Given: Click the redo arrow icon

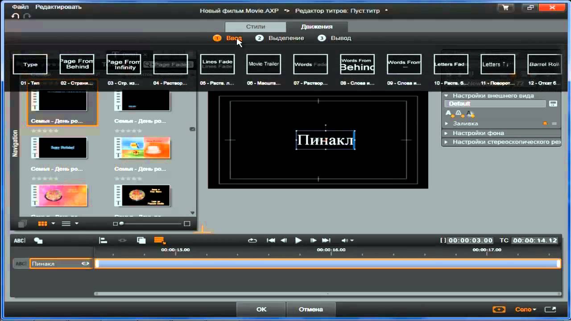Looking at the screenshot, I should [27, 16].
